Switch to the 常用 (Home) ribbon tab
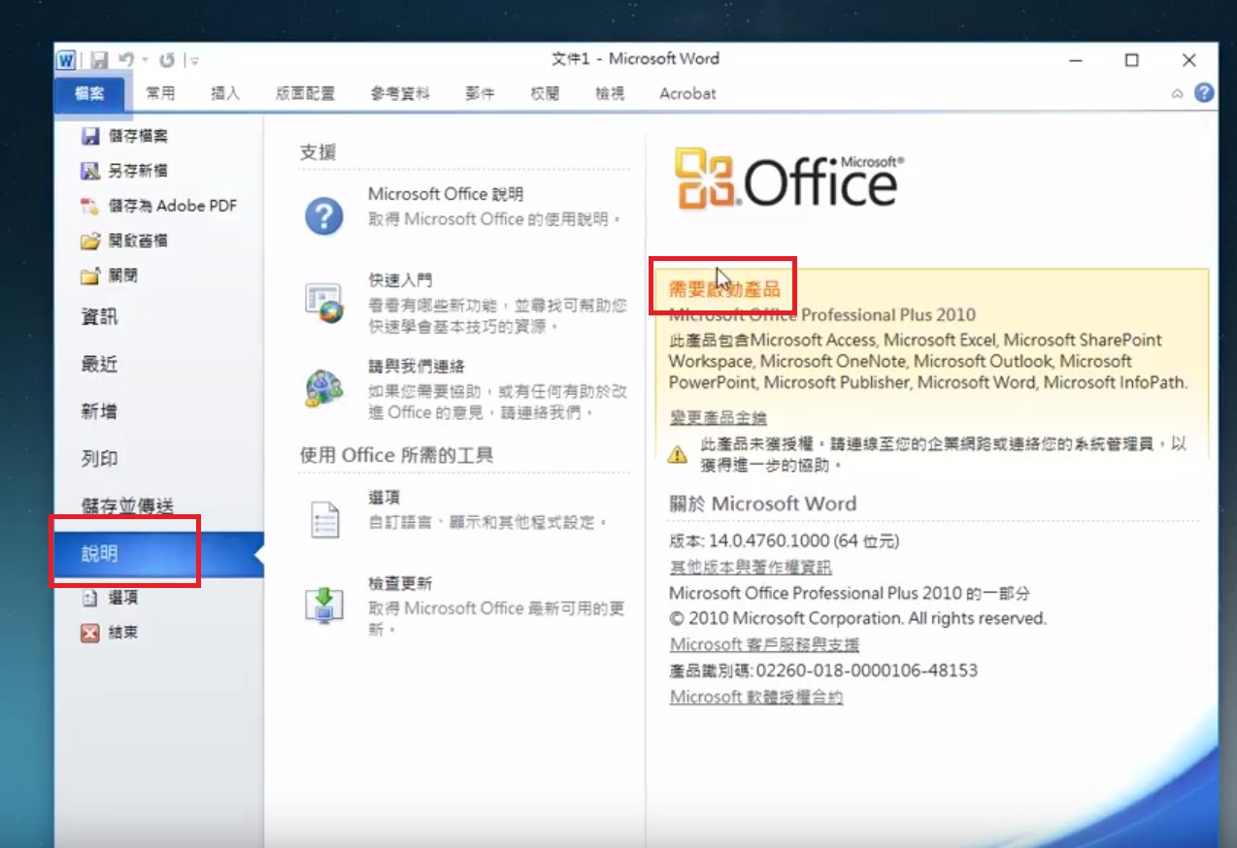Image resolution: width=1237 pixels, height=848 pixels. (x=160, y=94)
